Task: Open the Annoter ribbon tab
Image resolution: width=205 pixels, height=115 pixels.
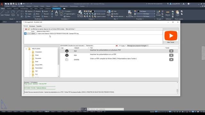Action: click(16, 9)
